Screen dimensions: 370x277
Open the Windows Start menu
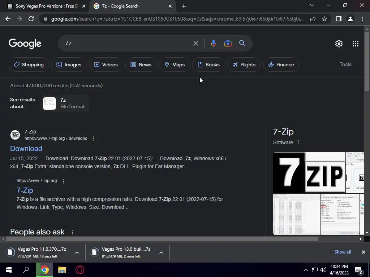[x=9, y=270]
